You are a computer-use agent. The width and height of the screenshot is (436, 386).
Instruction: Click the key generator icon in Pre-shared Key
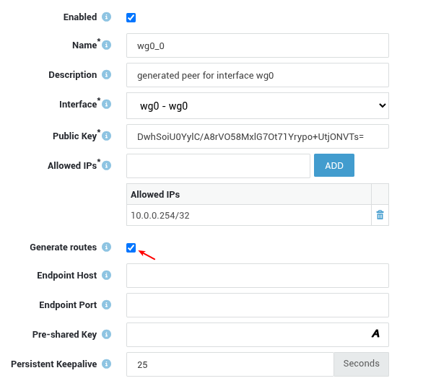tap(375, 334)
